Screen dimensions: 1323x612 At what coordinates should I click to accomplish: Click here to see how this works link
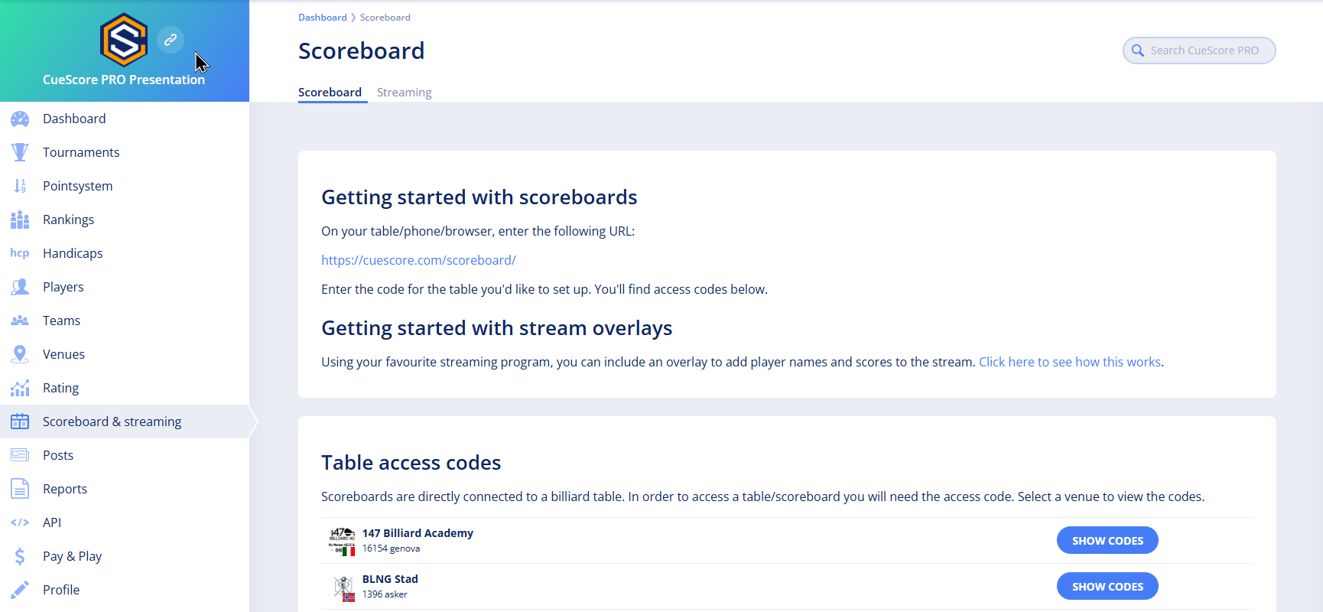point(1070,362)
